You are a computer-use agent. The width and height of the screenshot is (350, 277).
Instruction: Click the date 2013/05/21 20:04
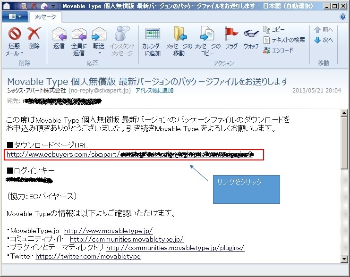click(x=316, y=91)
